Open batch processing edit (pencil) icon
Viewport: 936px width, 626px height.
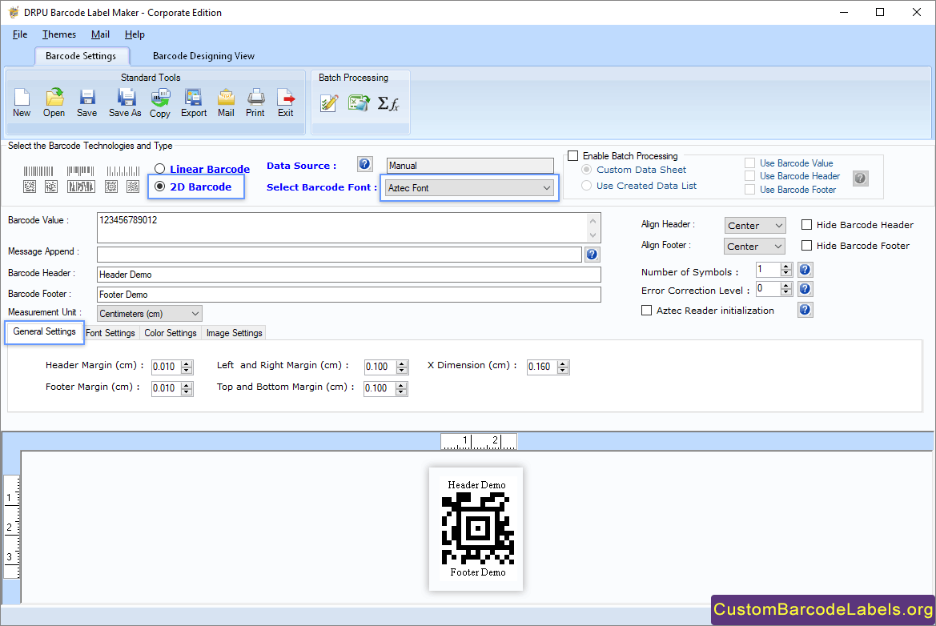(x=329, y=103)
